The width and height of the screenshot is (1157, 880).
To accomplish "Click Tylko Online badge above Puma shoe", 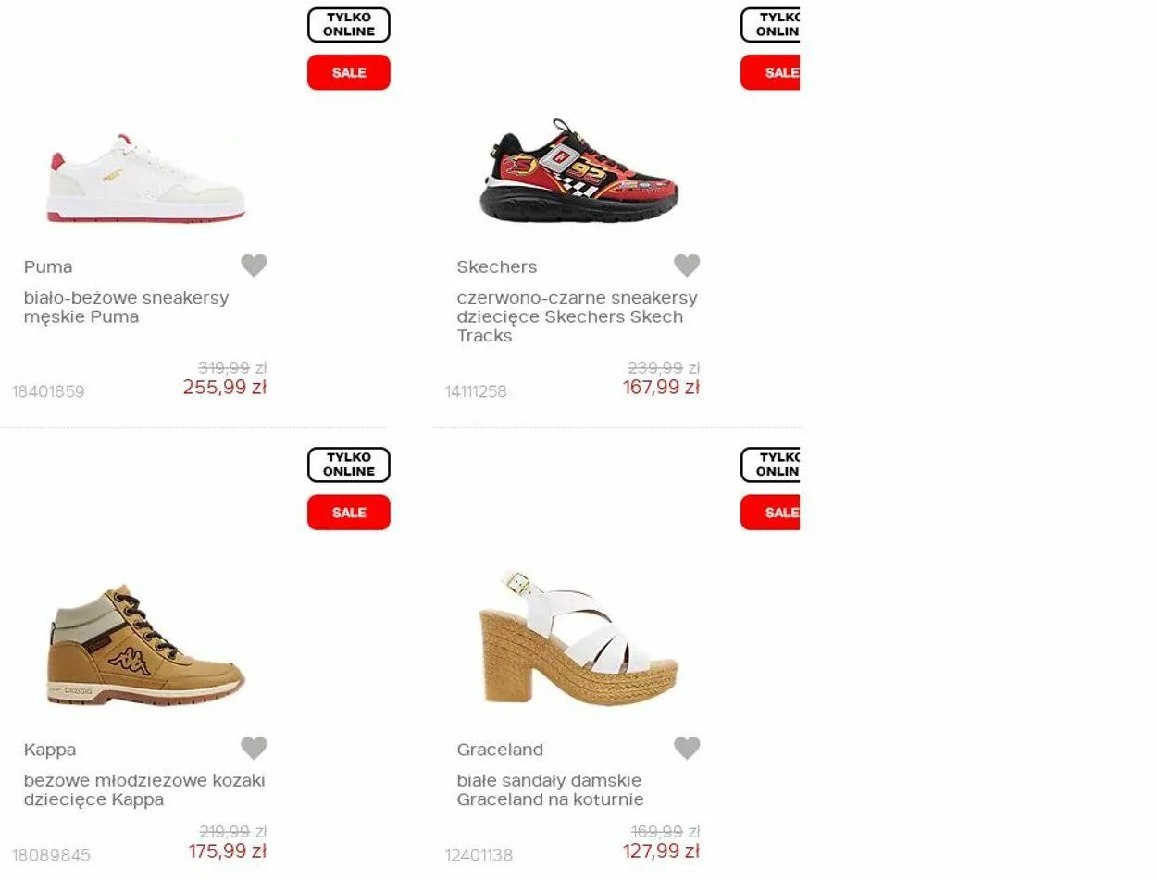I will click(x=349, y=25).
